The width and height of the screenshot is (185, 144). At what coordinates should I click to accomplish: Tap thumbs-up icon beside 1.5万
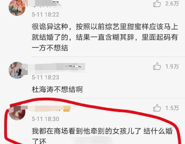(x=157, y=108)
